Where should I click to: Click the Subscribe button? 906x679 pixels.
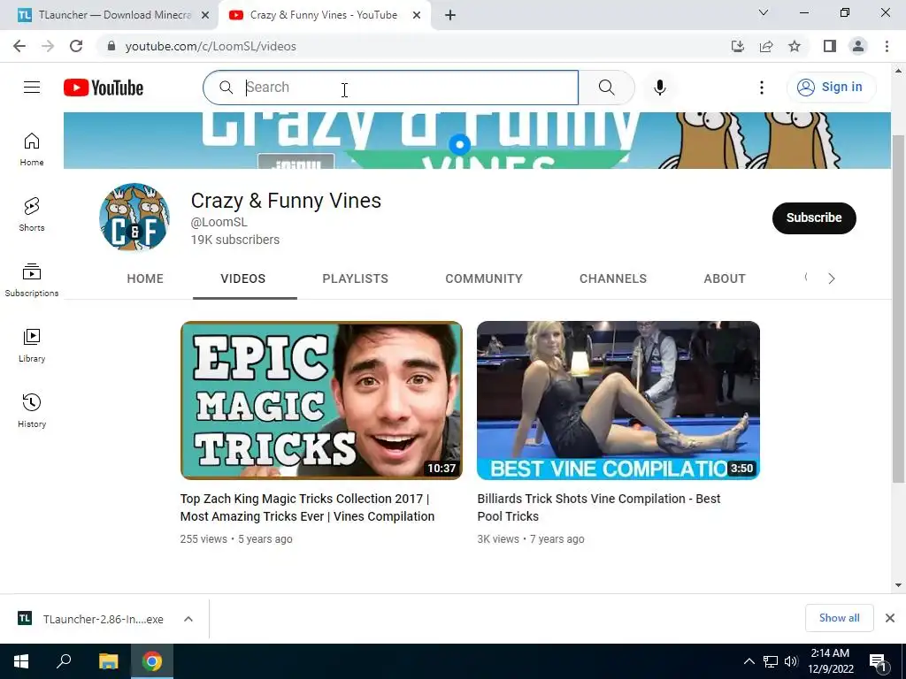pyautogui.click(x=814, y=218)
